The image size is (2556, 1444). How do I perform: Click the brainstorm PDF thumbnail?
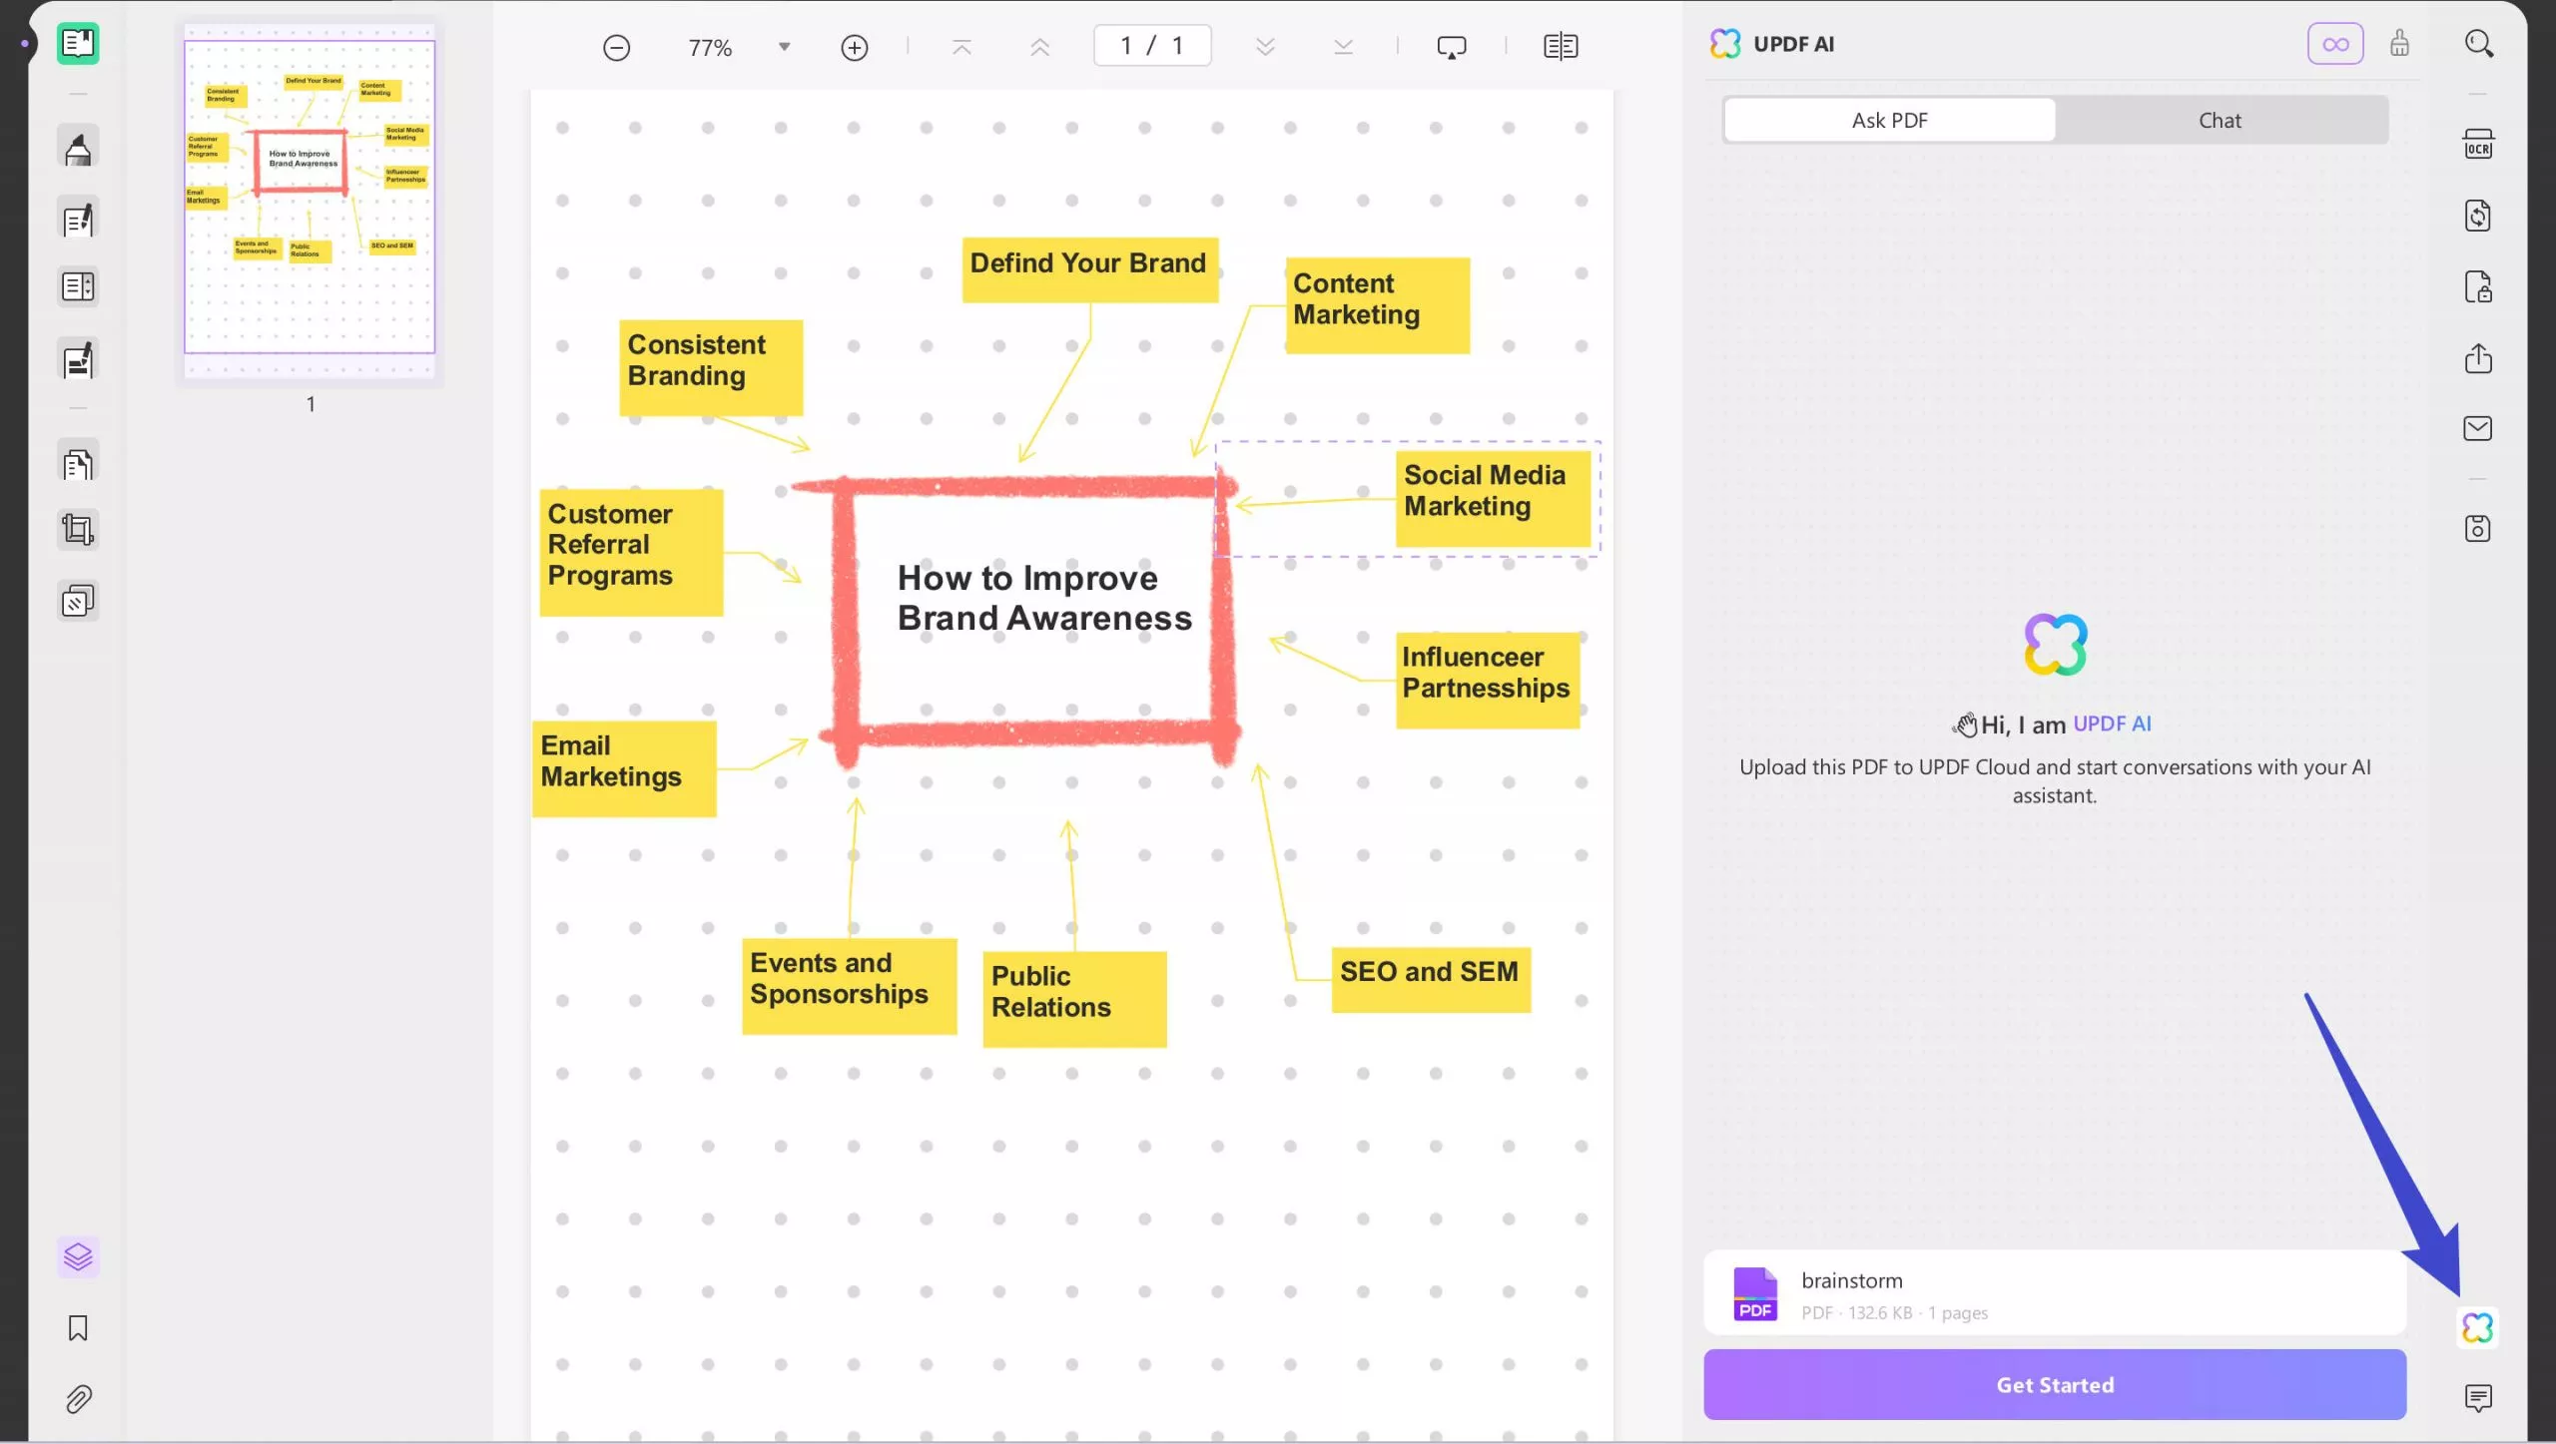[1753, 1293]
